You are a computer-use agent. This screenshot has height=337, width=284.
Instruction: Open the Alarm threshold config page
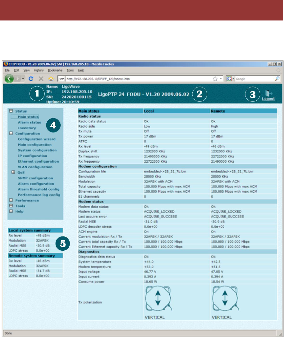click(39, 189)
